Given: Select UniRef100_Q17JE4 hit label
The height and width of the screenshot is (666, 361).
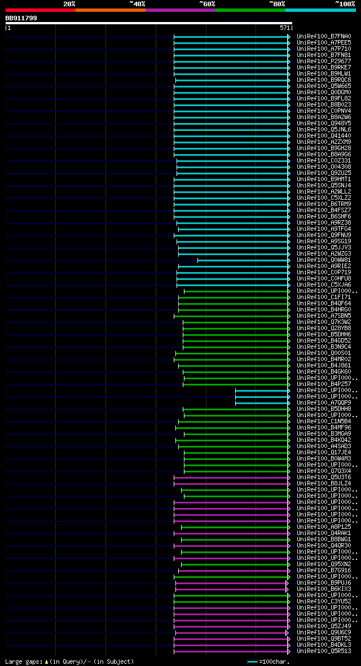Looking at the screenshot, I should click(x=324, y=452).
